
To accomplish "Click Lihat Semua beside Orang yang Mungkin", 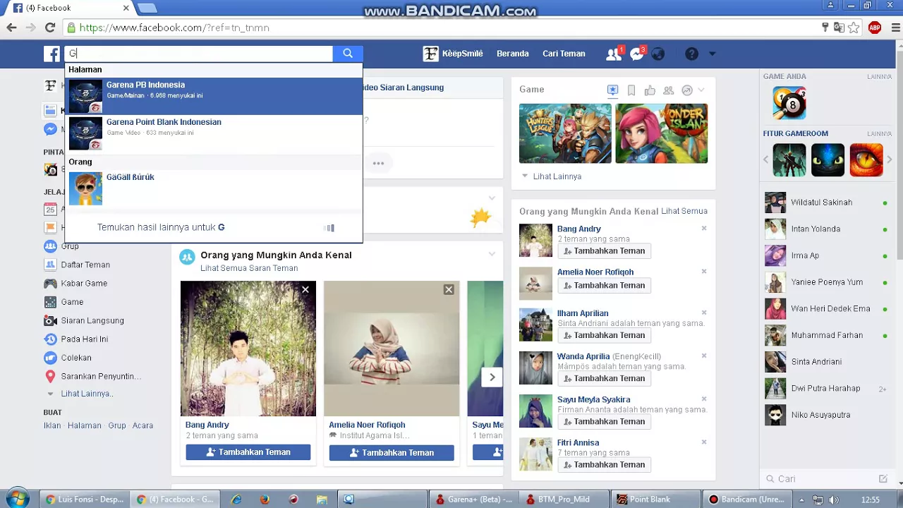I will (684, 211).
